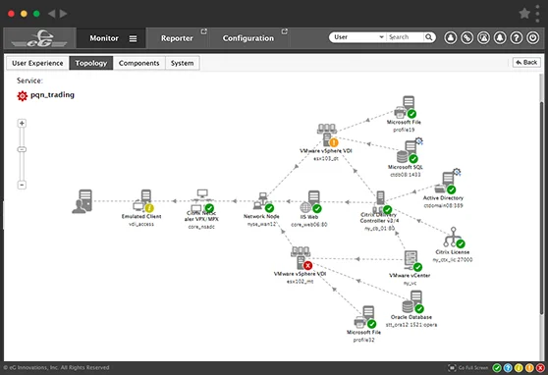This screenshot has height=375, width=548.
Task: Switch to the User Experience tab
Action: pyautogui.click(x=37, y=63)
